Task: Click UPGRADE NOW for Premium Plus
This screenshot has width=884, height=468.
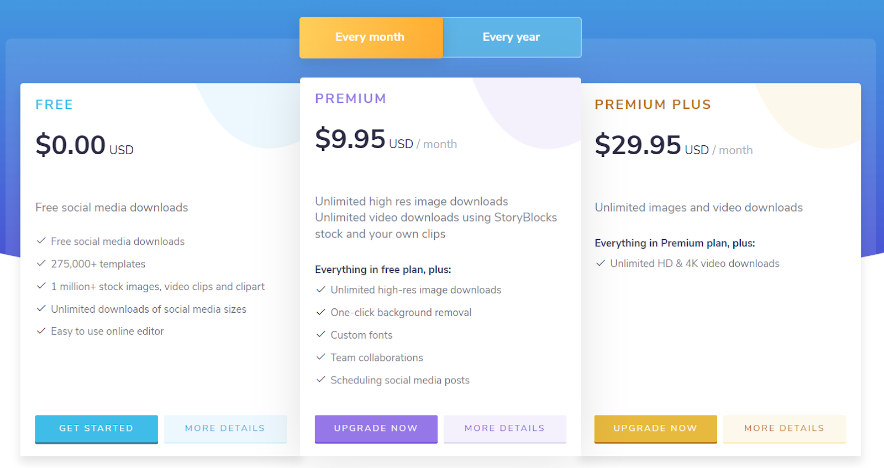Action: 655,428
